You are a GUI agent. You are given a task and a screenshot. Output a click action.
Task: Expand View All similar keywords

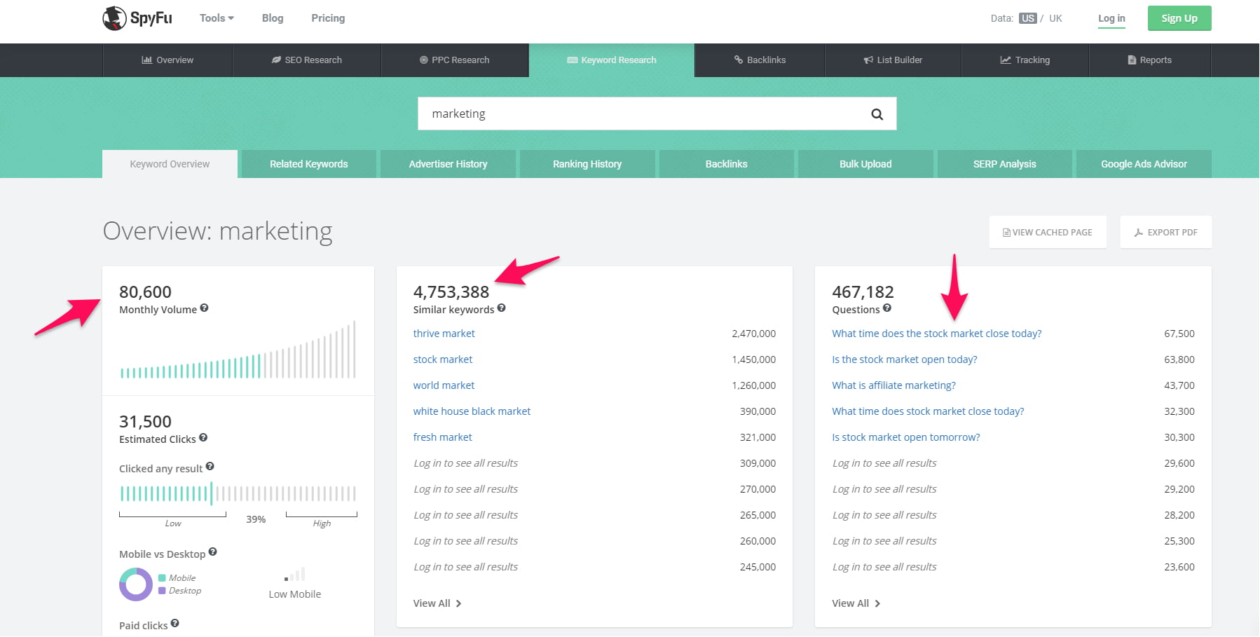tap(437, 603)
